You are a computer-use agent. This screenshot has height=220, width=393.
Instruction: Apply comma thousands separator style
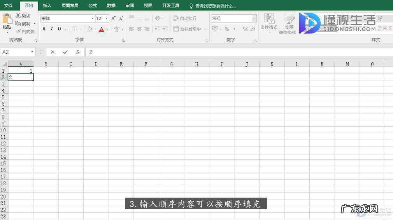pyautogui.click(x=234, y=29)
